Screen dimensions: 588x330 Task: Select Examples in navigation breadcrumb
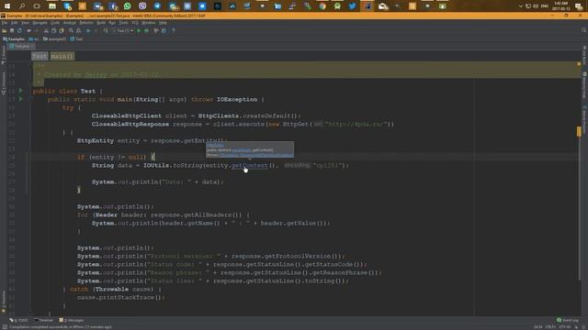coord(14,38)
